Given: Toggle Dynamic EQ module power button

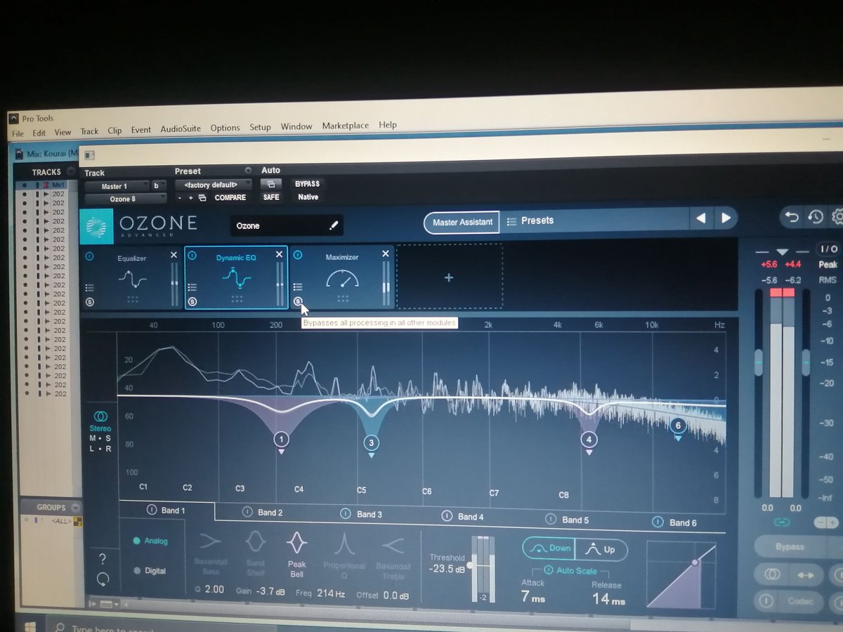Looking at the screenshot, I should pyautogui.click(x=192, y=256).
